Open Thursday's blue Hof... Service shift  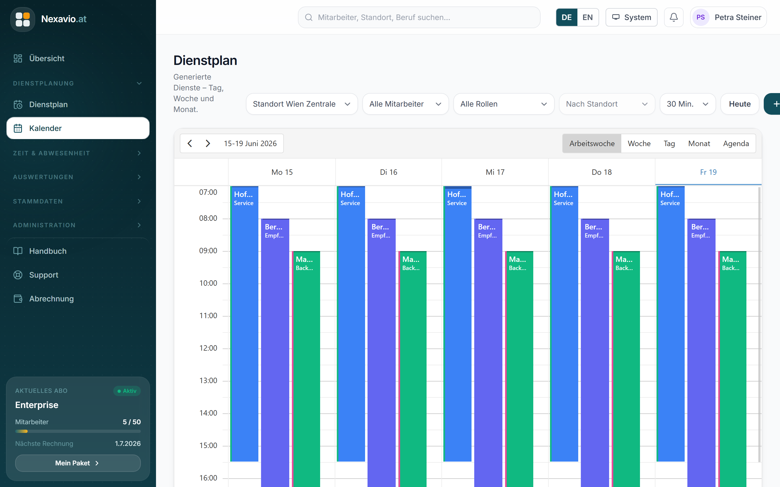point(564,324)
